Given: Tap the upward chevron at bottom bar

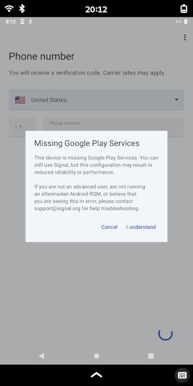Looking at the screenshot, I should (96, 375).
